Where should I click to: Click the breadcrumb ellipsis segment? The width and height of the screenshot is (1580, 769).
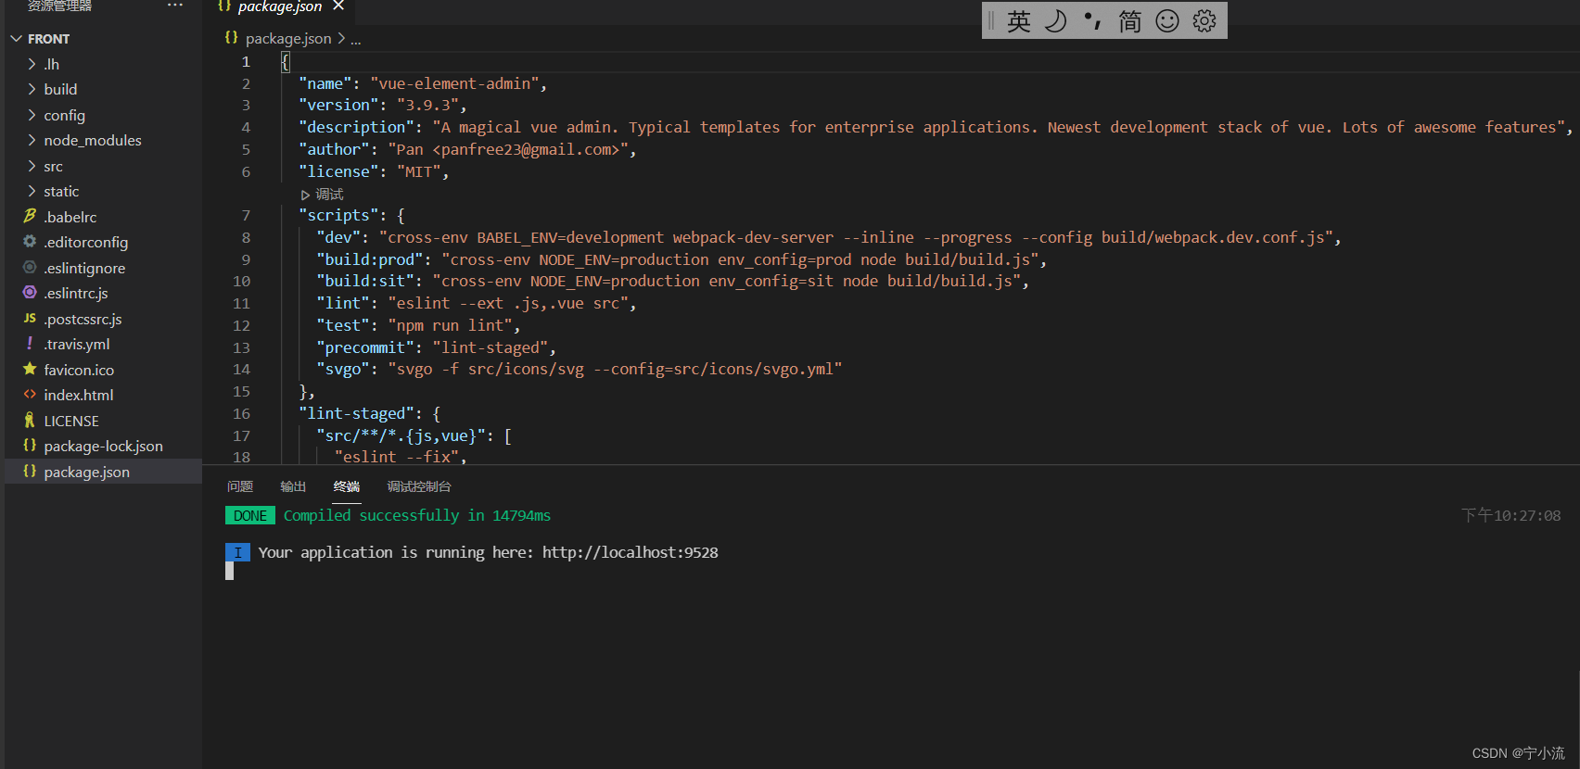point(356,39)
